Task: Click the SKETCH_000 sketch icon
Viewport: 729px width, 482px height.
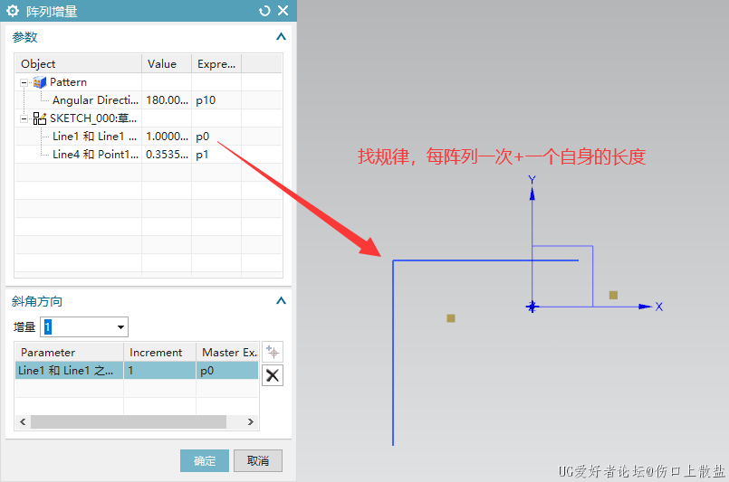Action: pyautogui.click(x=39, y=118)
